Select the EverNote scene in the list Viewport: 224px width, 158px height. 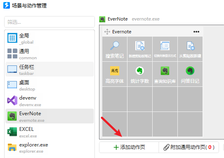(50, 116)
